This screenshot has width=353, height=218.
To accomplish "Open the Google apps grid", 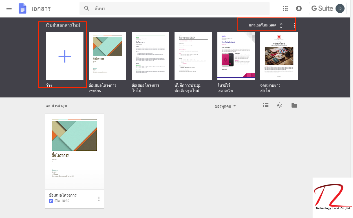I will coord(285,8).
